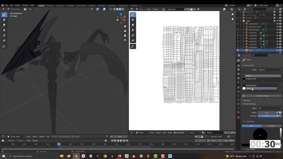
Task: Select the Soften tool in 3D viewport
Action: (x=4, y=20)
